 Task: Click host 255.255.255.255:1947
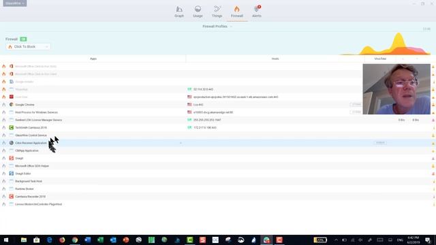tap(207, 120)
